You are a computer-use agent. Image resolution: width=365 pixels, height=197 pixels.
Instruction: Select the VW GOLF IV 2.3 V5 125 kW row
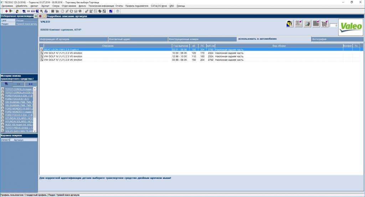(x=107, y=53)
